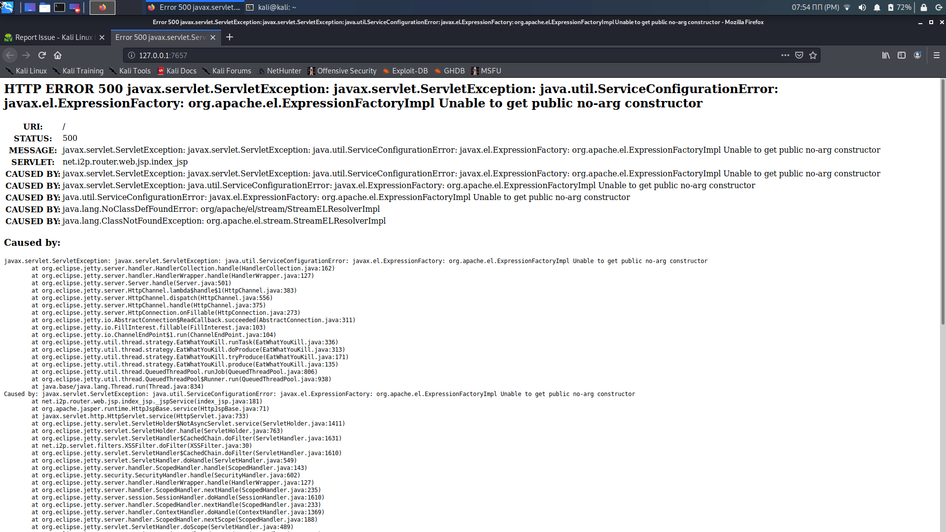Open Kali Tools bookmark
The height and width of the screenshot is (532, 946).
(130, 71)
